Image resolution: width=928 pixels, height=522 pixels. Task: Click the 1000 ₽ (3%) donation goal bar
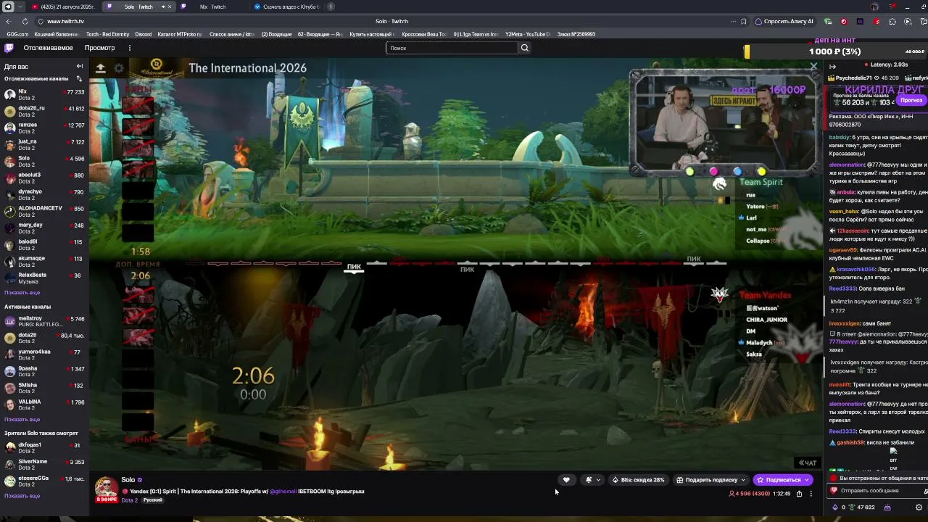[835, 51]
